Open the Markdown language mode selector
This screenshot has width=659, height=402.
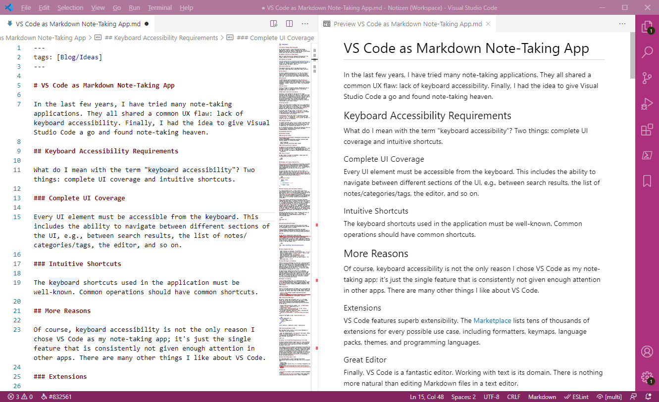[542, 397]
